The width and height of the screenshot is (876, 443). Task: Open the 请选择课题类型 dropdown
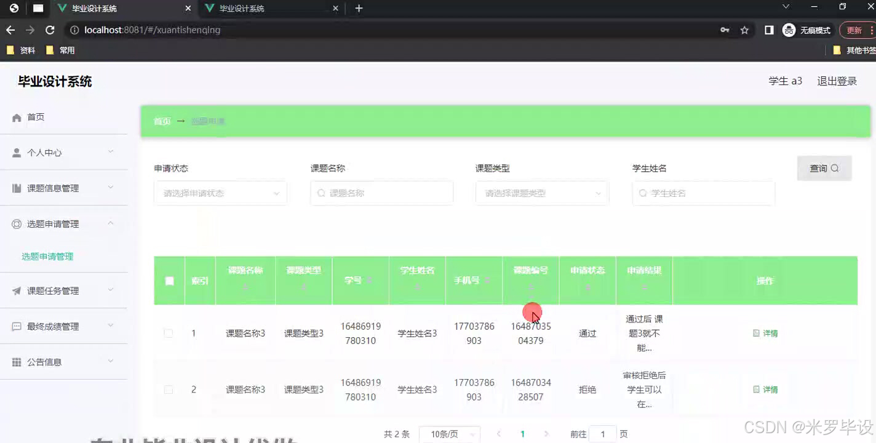541,193
